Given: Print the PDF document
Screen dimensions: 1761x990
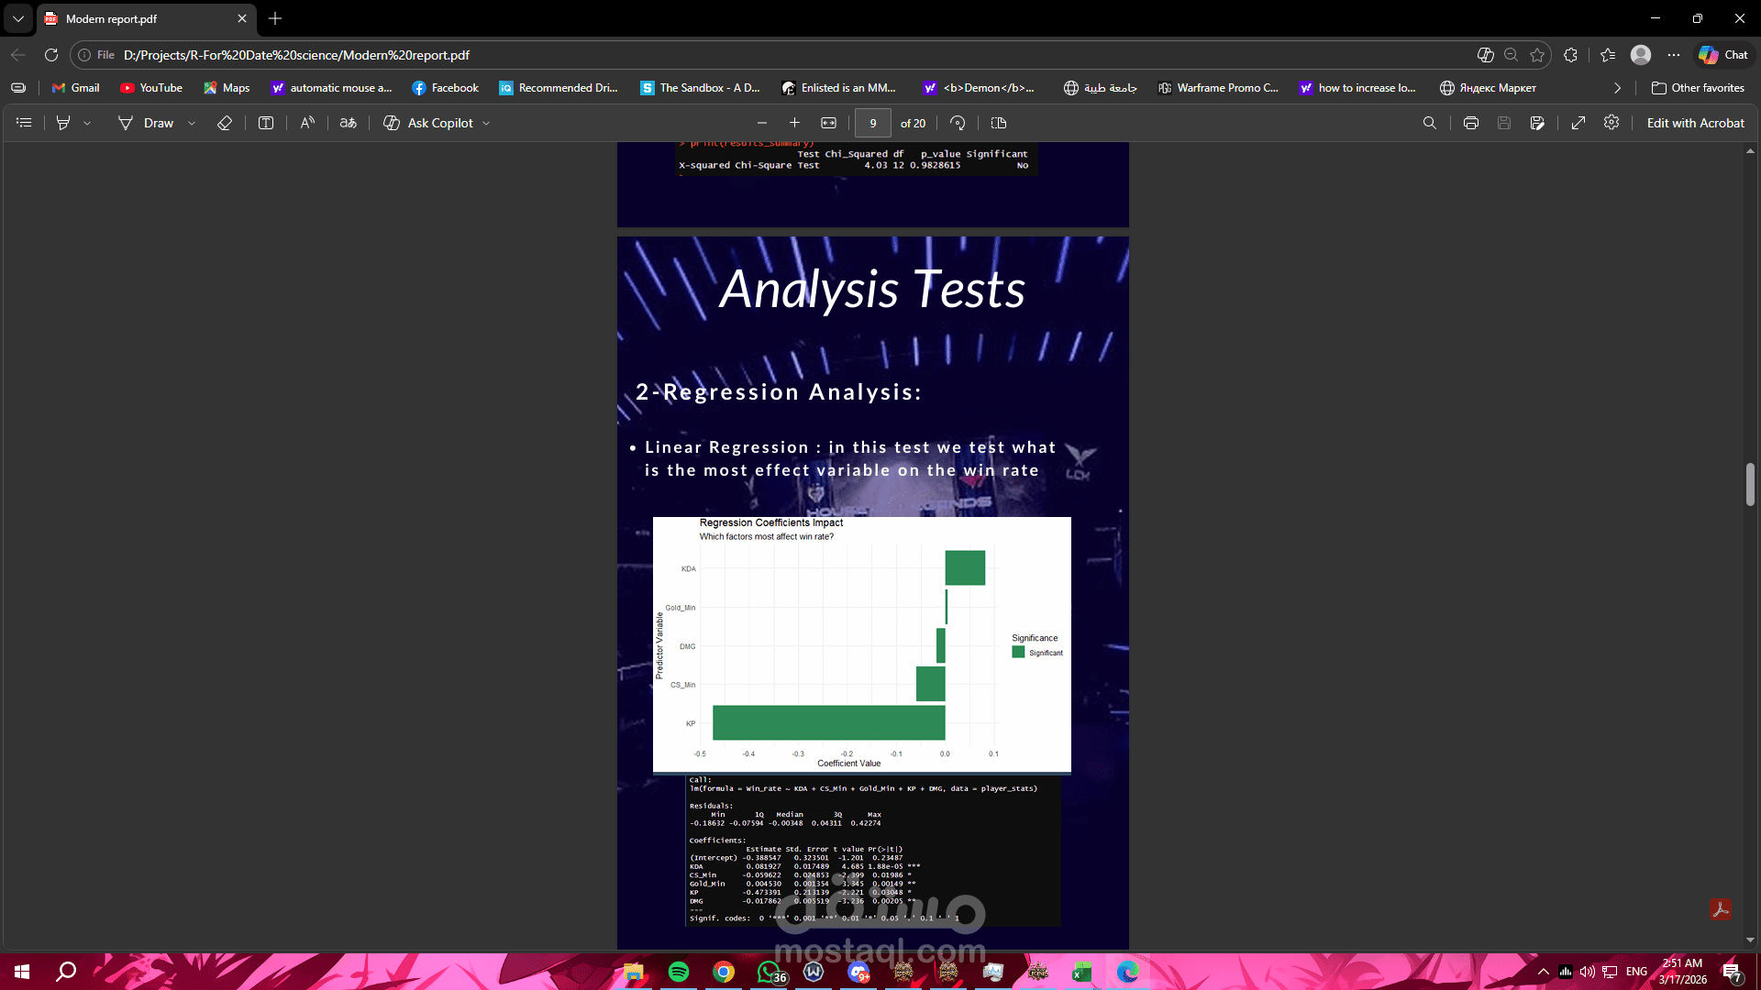Looking at the screenshot, I should click(x=1471, y=123).
